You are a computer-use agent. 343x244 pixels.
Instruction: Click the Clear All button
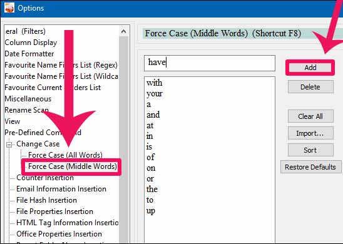pos(310,116)
